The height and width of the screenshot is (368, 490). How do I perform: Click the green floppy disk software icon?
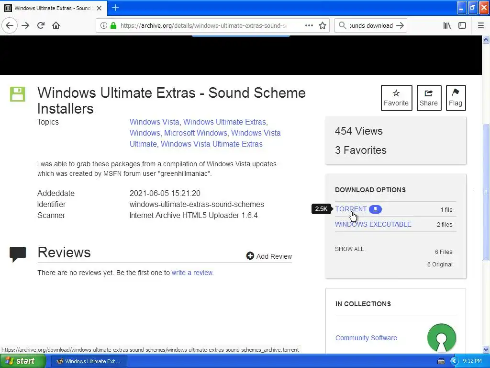click(x=18, y=94)
